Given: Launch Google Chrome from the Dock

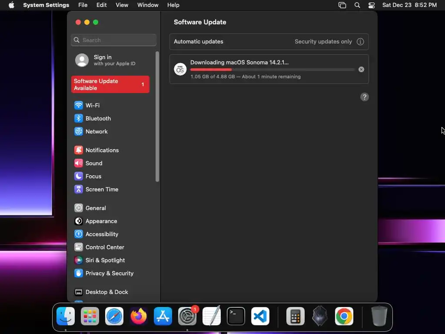Looking at the screenshot, I should pyautogui.click(x=344, y=316).
